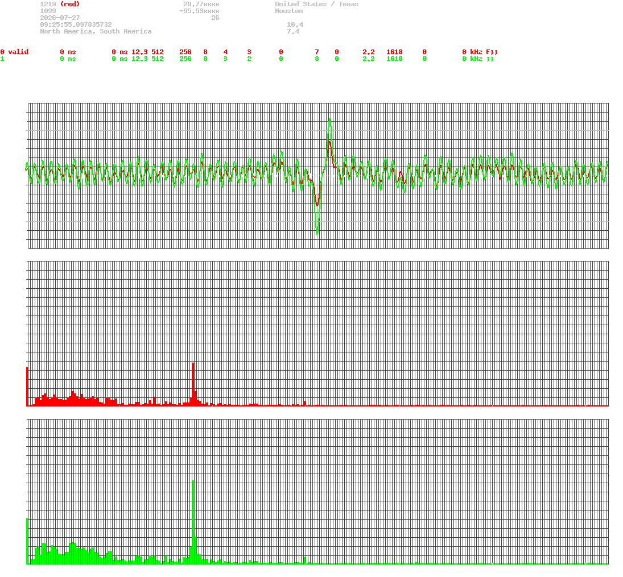
Task: Click the green row value 3
Action: [225, 59]
